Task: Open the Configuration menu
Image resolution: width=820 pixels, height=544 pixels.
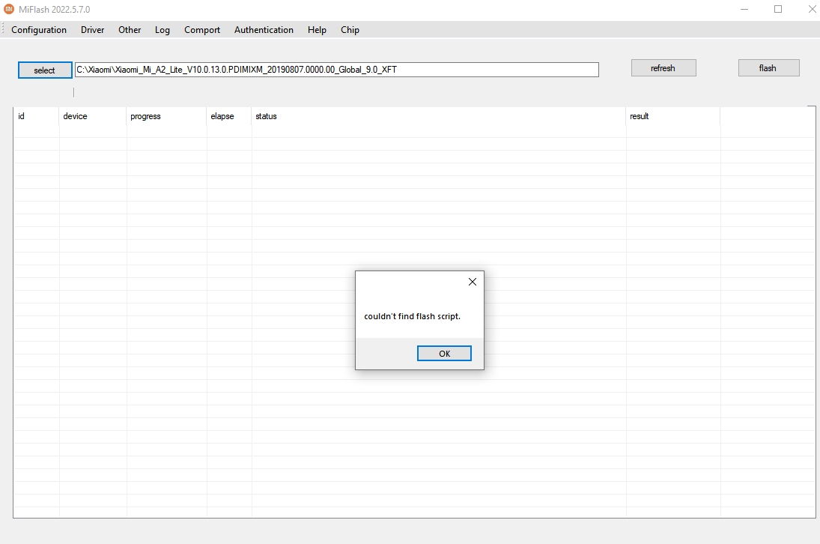Action: [39, 30]
